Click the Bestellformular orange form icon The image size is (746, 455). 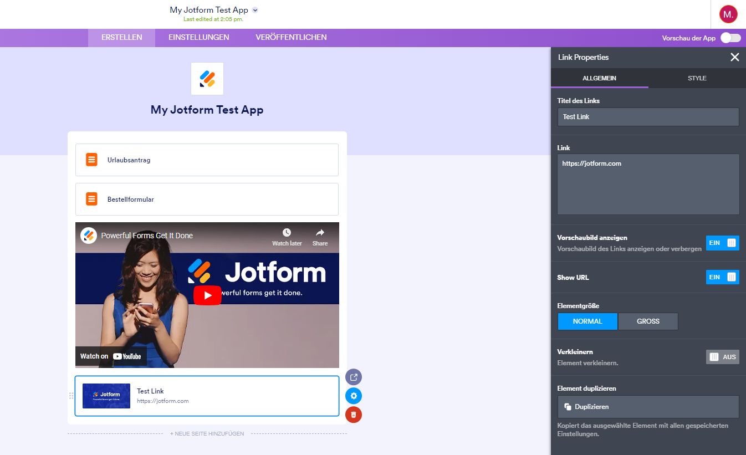92,199
